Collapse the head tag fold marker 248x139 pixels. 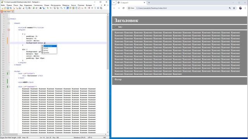[x=9, y=23]
